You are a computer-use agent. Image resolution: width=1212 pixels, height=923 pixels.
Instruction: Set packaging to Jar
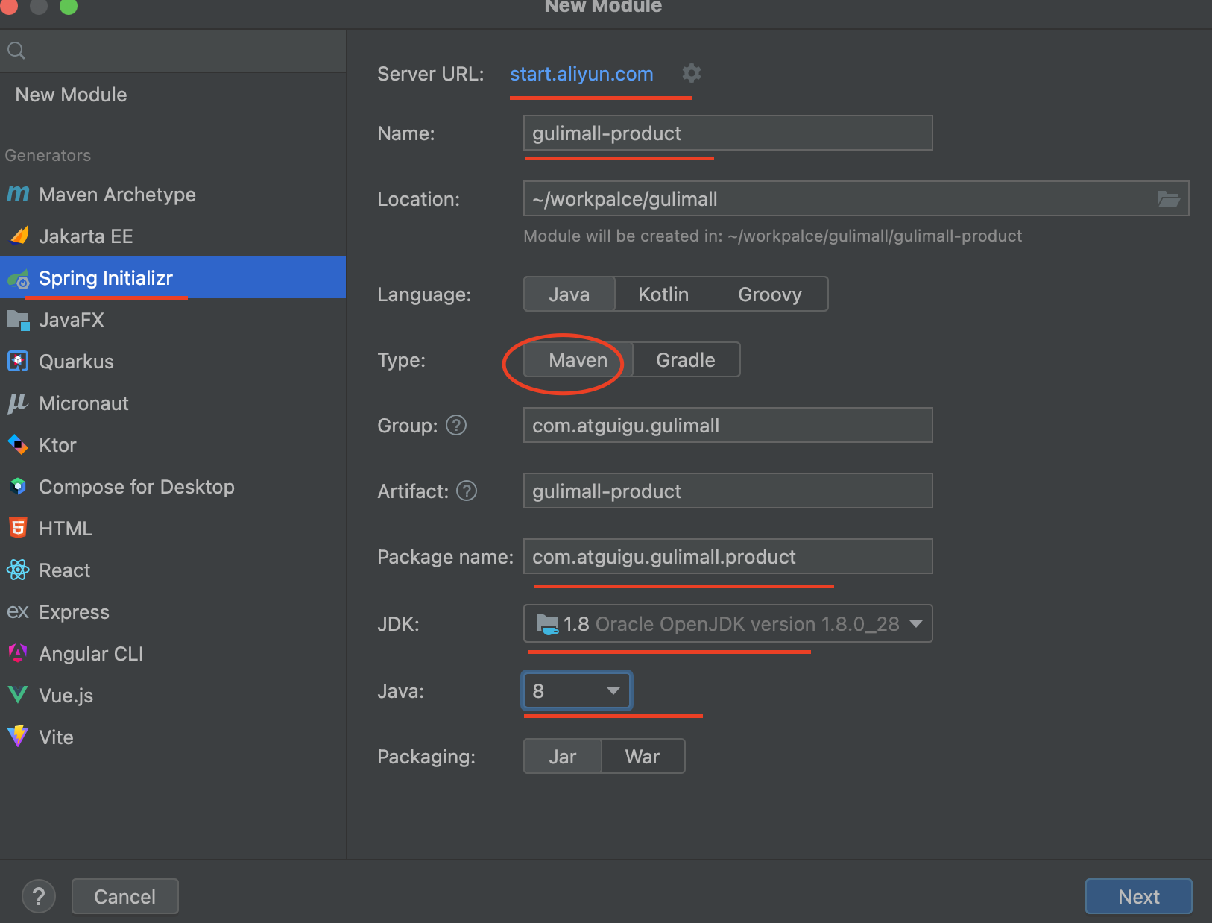coord(563,757)
